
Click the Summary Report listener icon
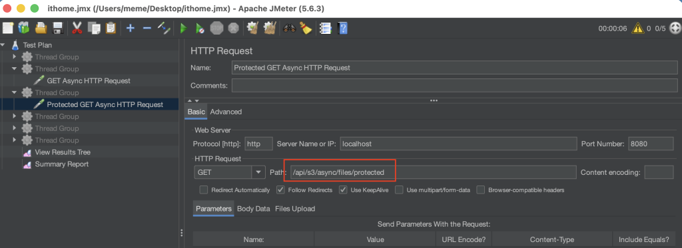27,165
